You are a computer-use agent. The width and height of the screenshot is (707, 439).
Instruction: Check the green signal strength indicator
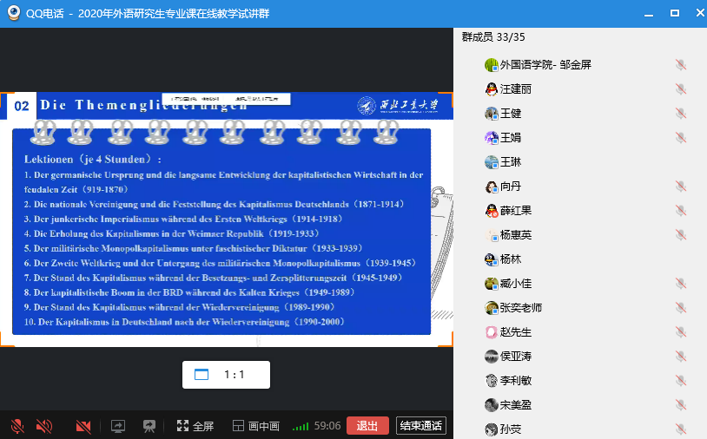click(301, 426)
